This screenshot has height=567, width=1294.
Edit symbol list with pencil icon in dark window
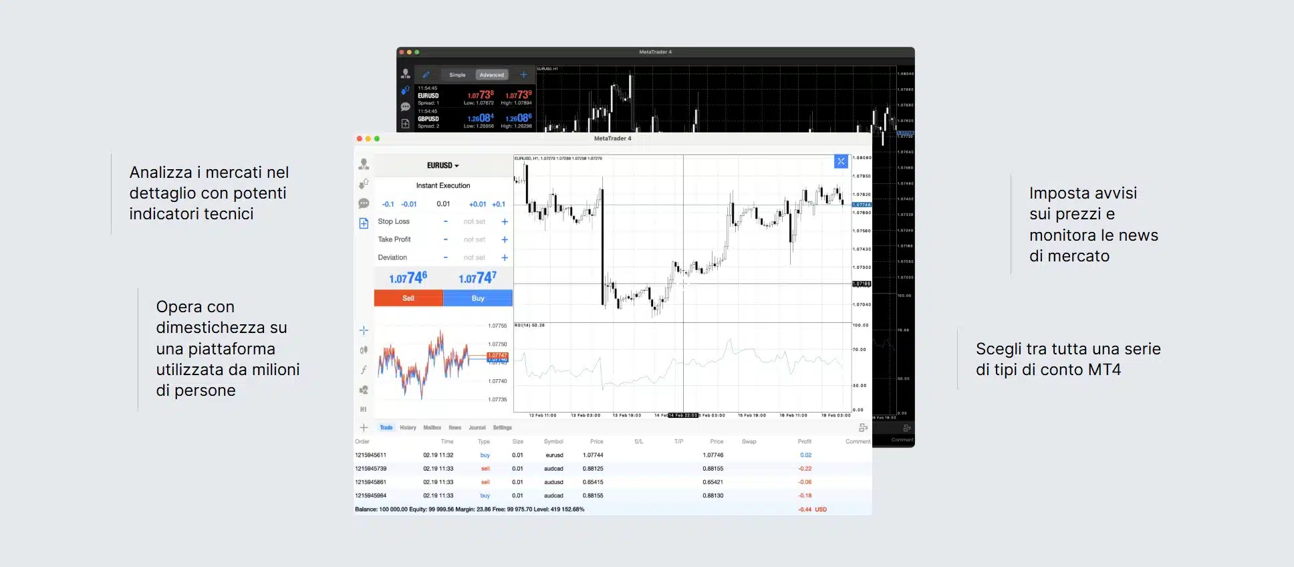(426, 75)
